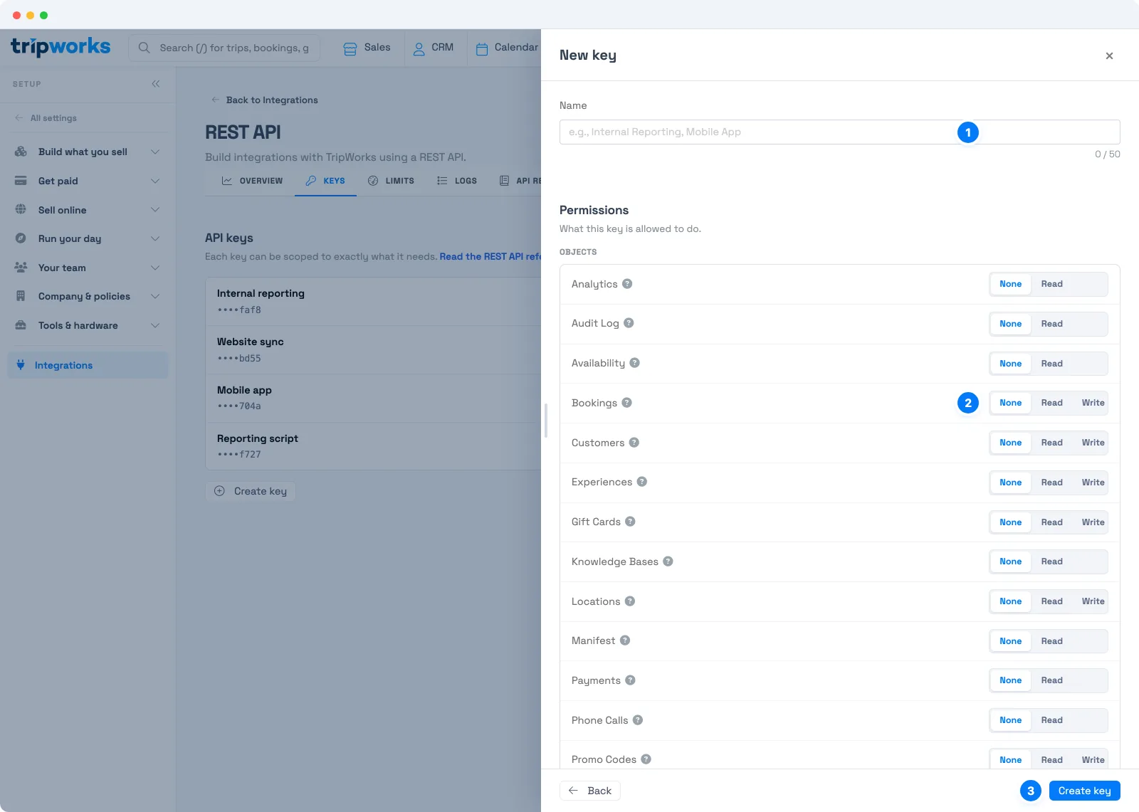
Task: Expand the Get paid section
Action: click(x=88, y=181)
